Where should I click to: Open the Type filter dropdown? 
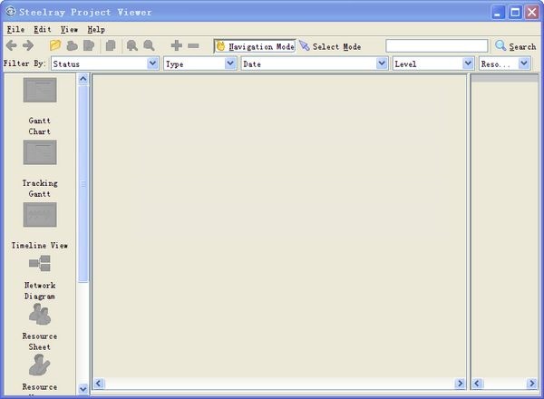(229, 64)
